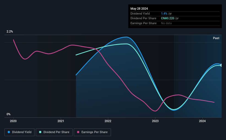Select the 2020 x-axis label
The height and width of the screenshot is (140, 226).
13,121
